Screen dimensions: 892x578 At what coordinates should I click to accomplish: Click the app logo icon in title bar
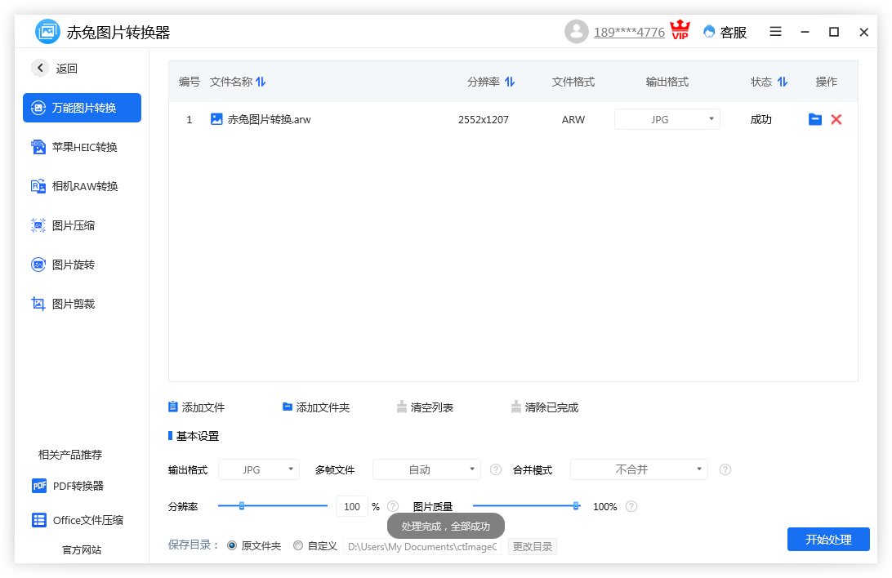click(x=47, y=31)
